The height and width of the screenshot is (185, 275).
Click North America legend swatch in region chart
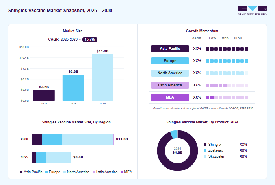pos(65,172)
